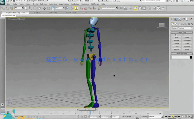The width and height of the screenshot is (194, 119).
Task: Select the Shapes category icon in Create panel
Action: point(176,24)
